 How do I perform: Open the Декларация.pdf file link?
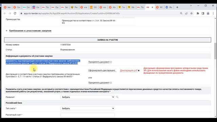tap(129, 70)
